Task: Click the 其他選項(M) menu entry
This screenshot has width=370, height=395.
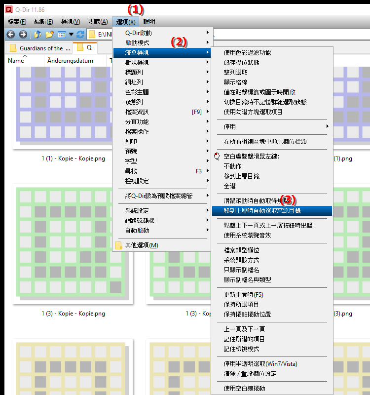Action: pyautogui.click(x=162, y=245)
